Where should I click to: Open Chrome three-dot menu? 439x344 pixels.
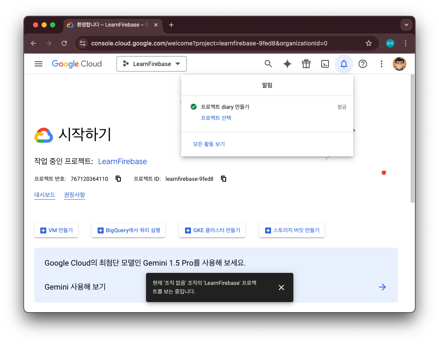point(406,43)
